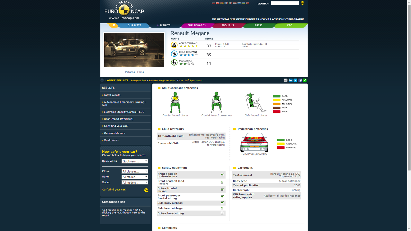
Task: Click the pedestrian protection car diagram
Action: 254,142
